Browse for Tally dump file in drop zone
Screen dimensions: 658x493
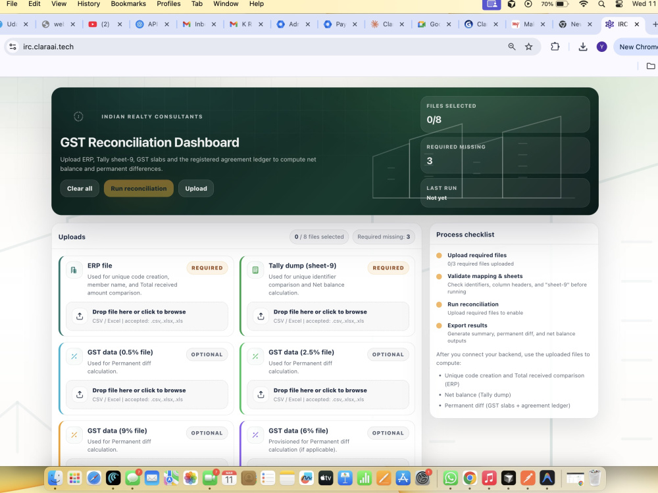click(x=328, y=316)
